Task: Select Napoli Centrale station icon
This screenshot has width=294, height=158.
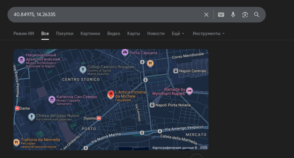Action: tap(176, 71)
